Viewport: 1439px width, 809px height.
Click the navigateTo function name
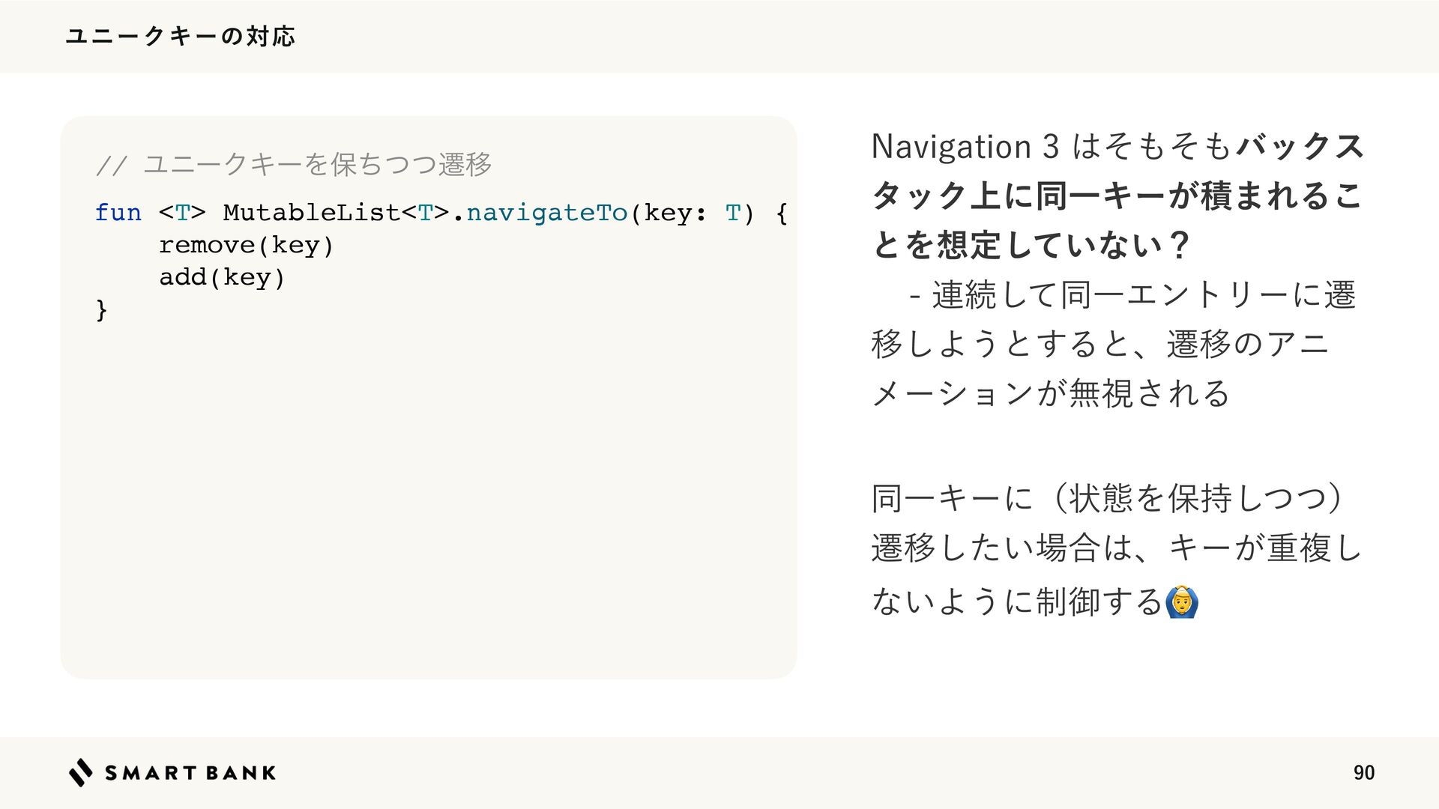tap(546, 213)
